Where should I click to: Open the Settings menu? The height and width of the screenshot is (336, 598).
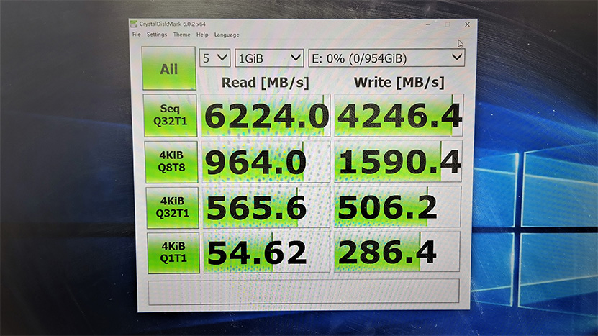(x=157, y=35)
